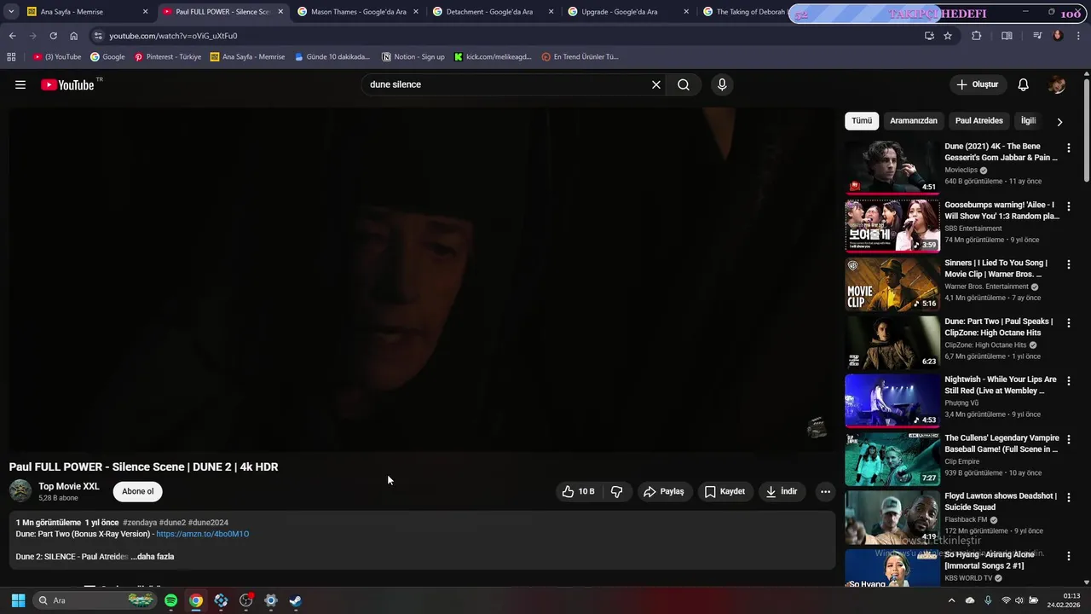Close the 'Paul FULL POWER' tab
1091x614 pixels.
coord(280,12)
